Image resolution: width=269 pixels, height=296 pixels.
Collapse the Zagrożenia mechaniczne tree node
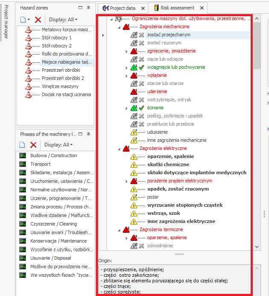[x=119, y=27]
